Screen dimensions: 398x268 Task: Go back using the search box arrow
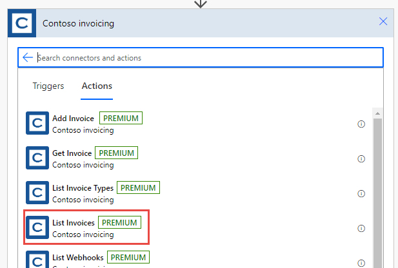(x=28, y=57)
